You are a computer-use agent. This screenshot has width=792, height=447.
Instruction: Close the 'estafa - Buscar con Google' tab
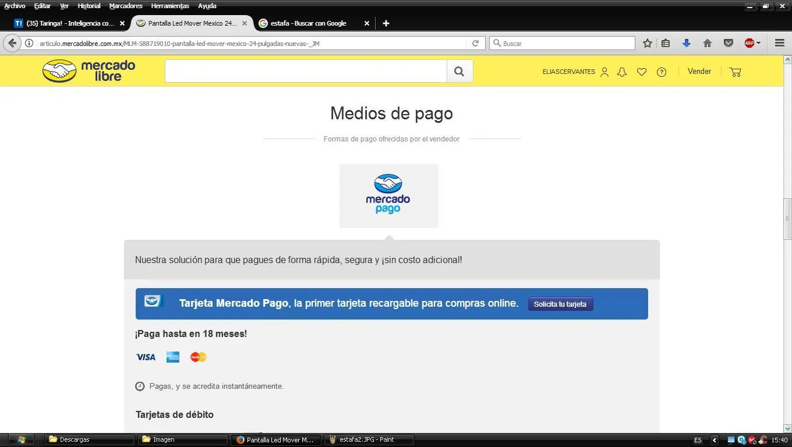367,23
